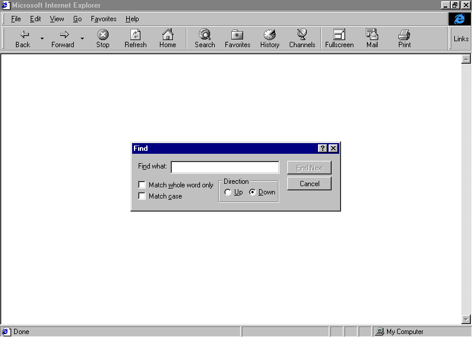Switch to Fullscreen view icon
472x337 pixels.
click(x=339, y=35)
